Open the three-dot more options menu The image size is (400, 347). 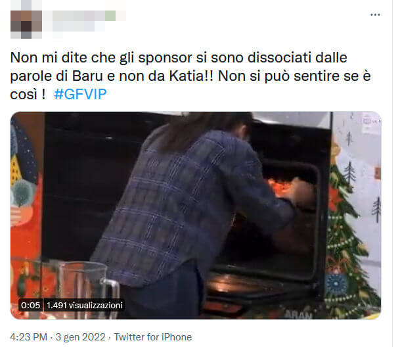click(x=375, y=15)
